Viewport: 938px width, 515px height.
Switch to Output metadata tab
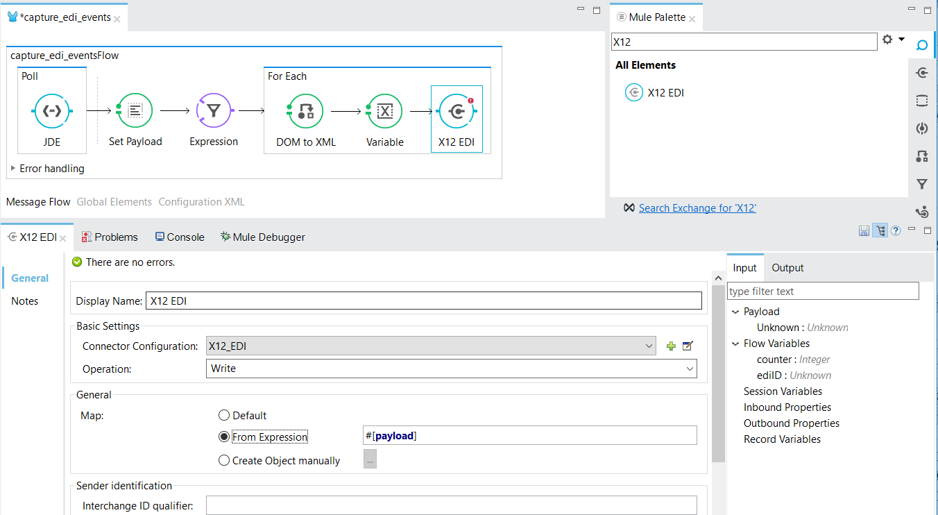coord(787,268)
